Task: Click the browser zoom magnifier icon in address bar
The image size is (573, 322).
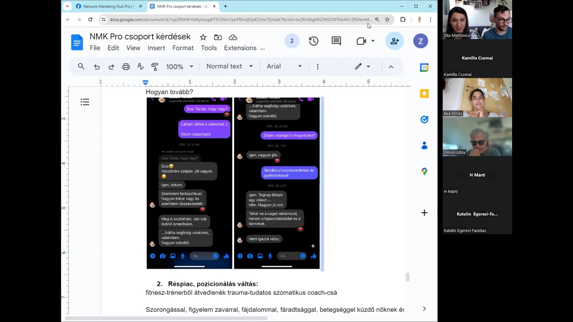Action: point(377,20)
